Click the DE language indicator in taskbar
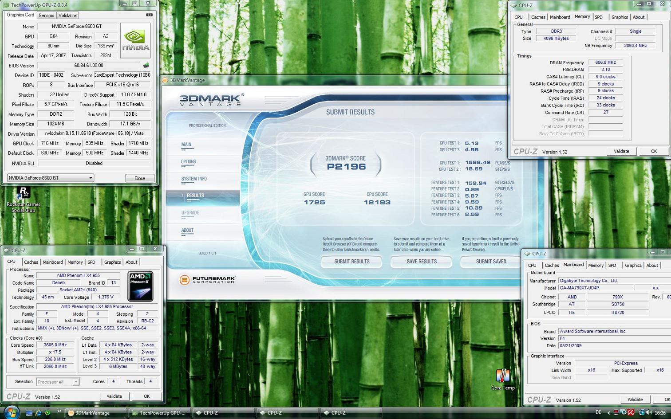 tap(598, 412)
